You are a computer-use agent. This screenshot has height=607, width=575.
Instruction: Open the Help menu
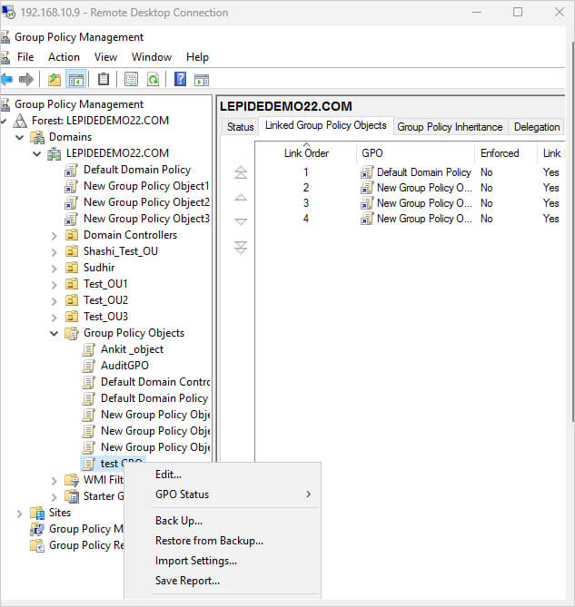click(197, 57)
